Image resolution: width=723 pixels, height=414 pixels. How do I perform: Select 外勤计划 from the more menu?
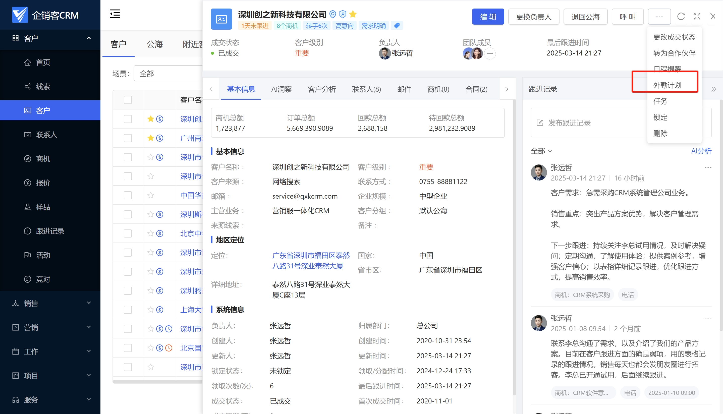pos(667,85)
